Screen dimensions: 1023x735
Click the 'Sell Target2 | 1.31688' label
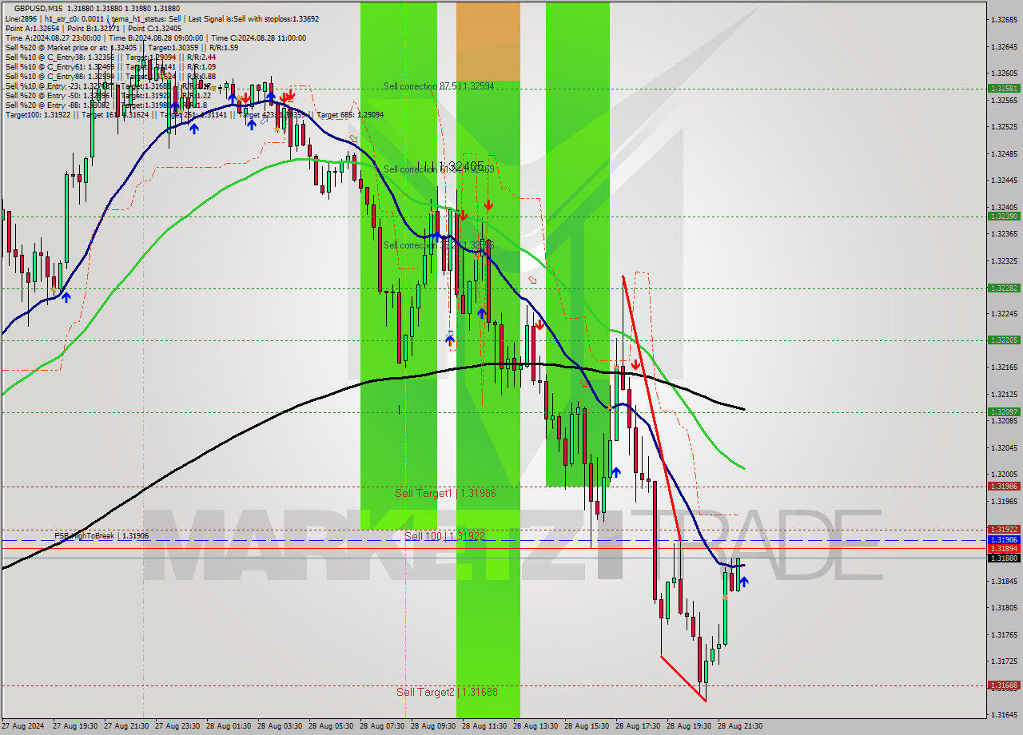tap(447, 692)
